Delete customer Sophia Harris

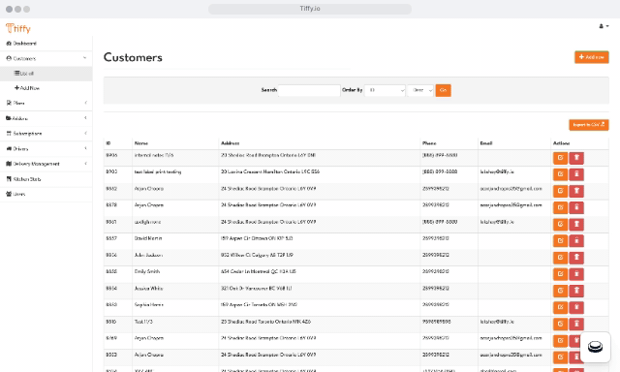576,307
